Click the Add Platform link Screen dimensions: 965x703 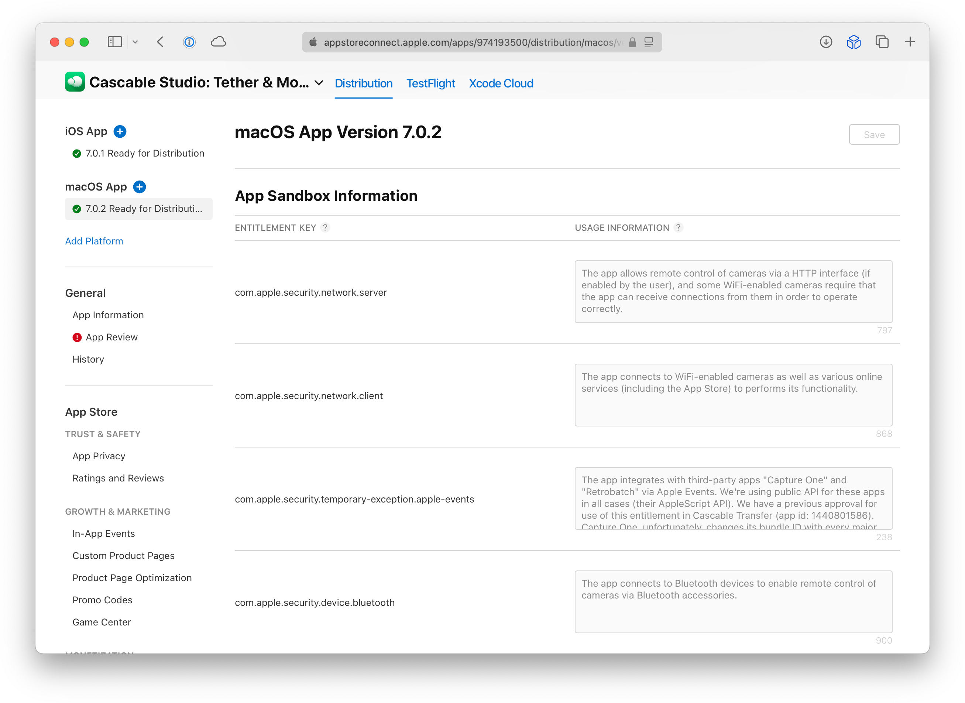click(94, 241)
